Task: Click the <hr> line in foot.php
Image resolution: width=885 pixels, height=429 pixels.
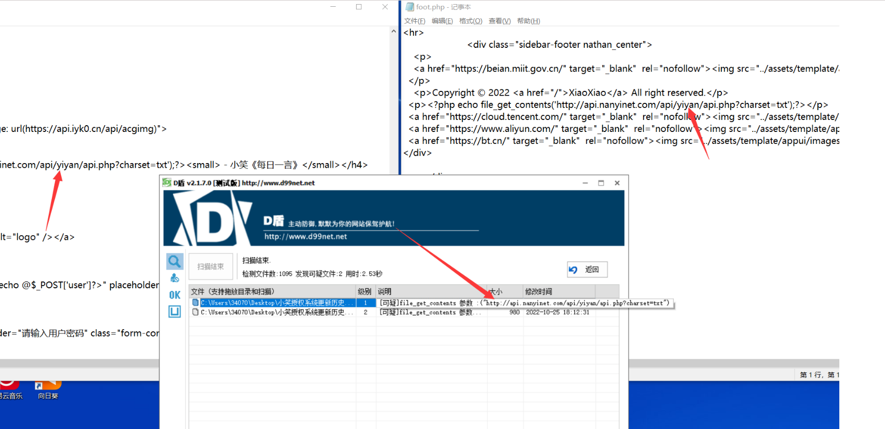Action: 414,32
